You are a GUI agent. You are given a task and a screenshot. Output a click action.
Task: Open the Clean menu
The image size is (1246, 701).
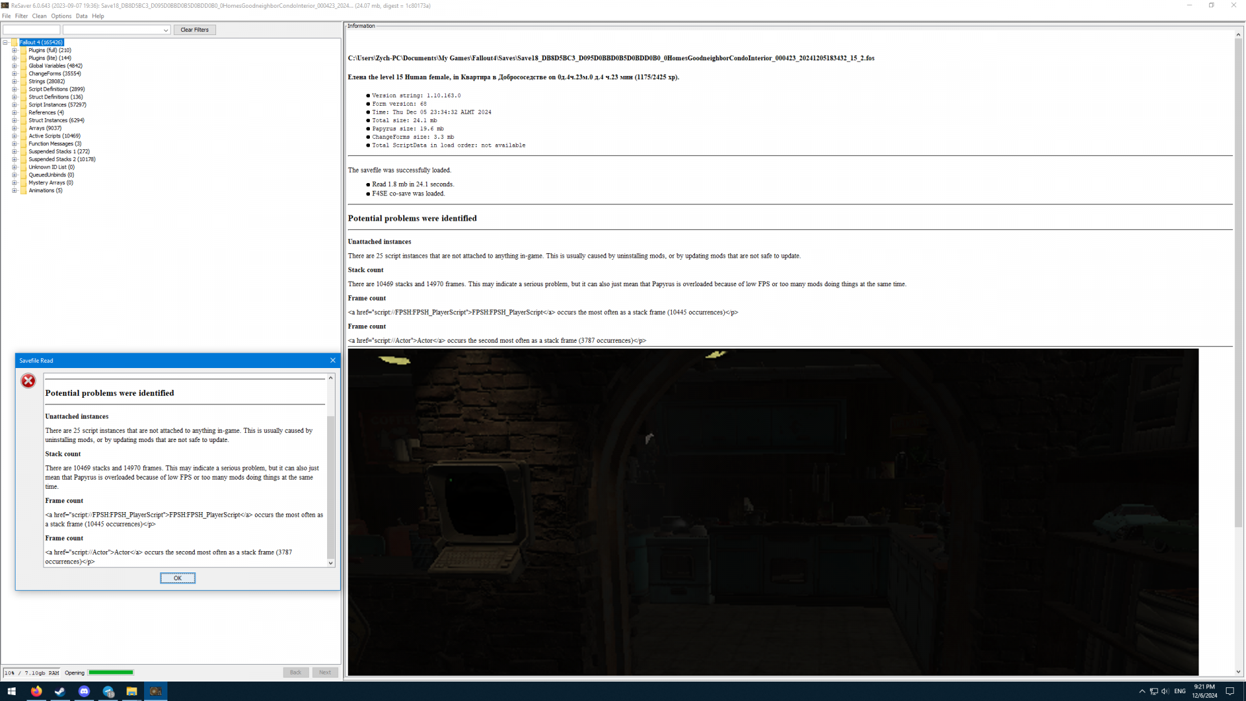[x=39, y=16]
